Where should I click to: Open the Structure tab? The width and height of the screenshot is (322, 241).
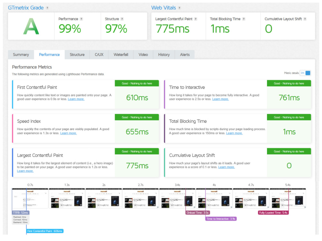(77, 55)
